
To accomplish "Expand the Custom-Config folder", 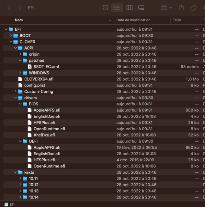I will 16,91.
